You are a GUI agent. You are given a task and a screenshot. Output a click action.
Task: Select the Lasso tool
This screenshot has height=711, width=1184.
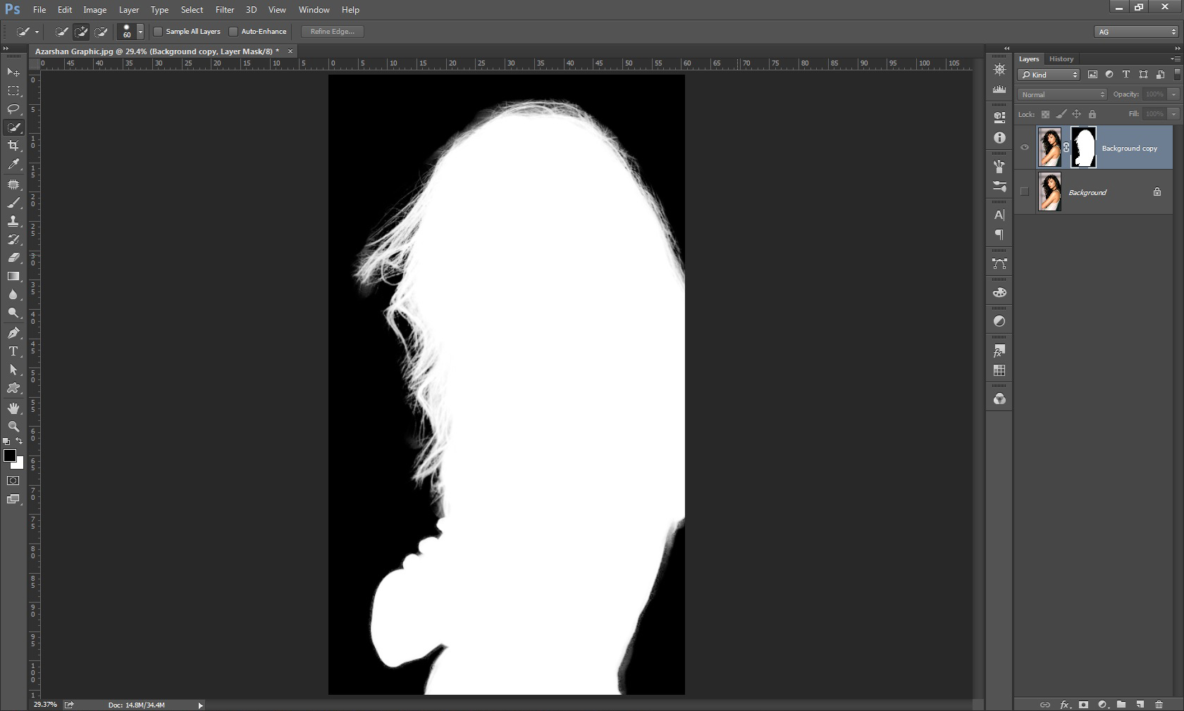point(13,109)
